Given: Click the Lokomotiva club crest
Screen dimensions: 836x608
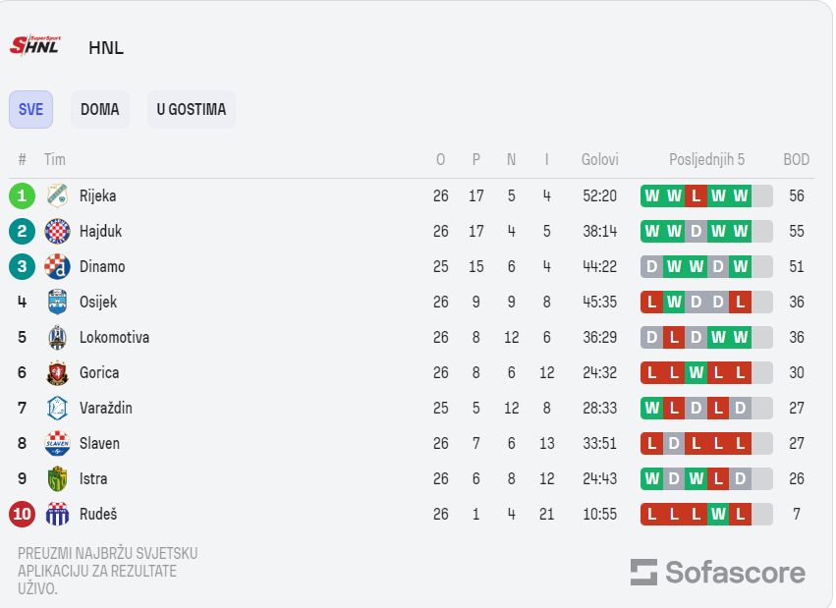Looking at the screenshot, I should click(57, 337).
